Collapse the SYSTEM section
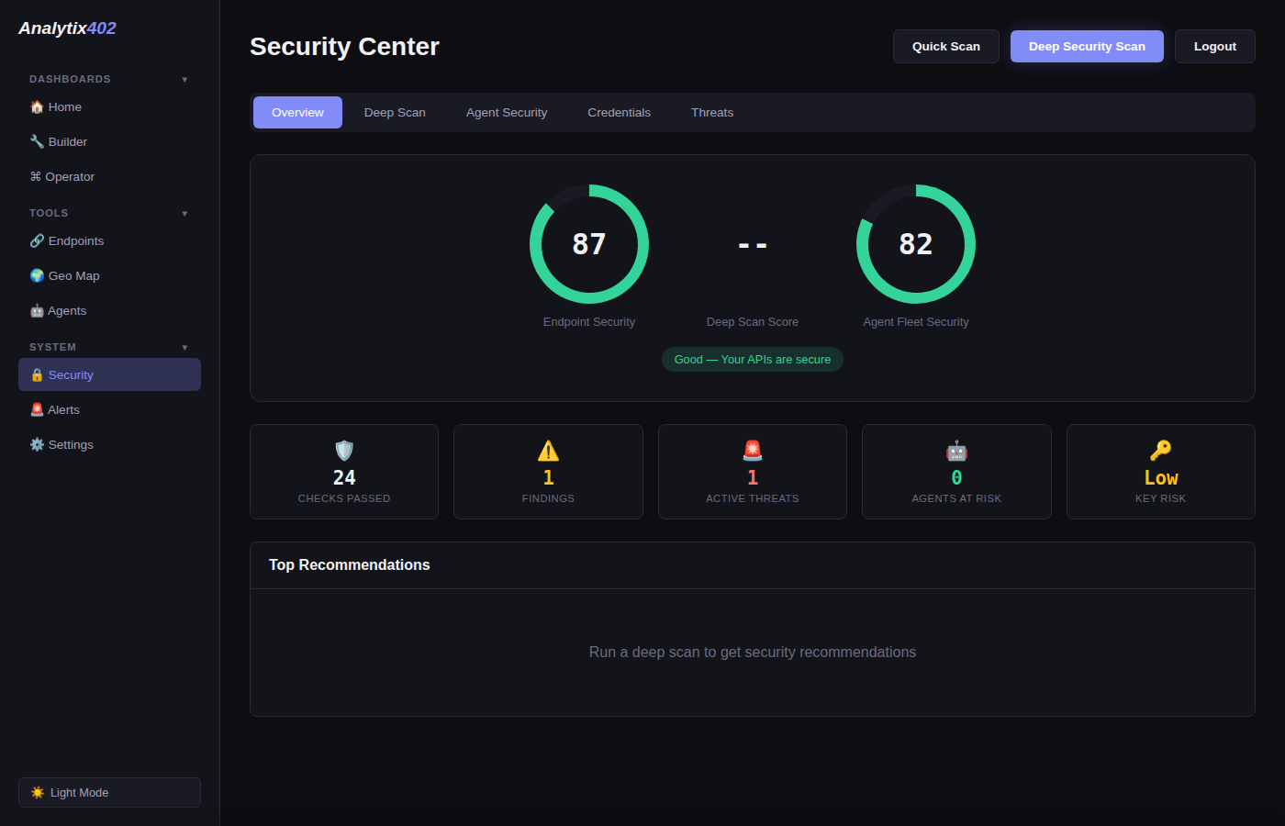 coord(185,347)
